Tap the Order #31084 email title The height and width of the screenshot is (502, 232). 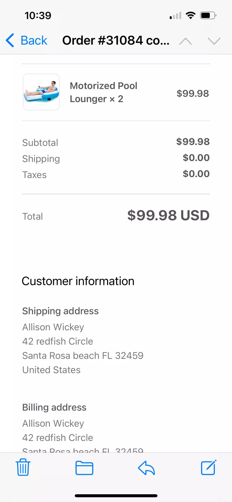point(116,40)
